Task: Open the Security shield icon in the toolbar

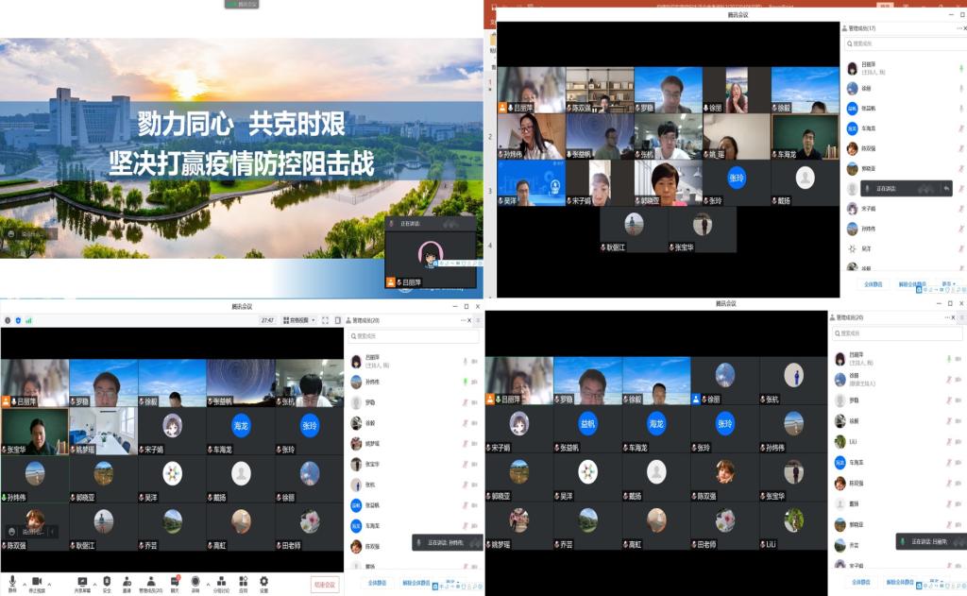Action: point(107,581)
